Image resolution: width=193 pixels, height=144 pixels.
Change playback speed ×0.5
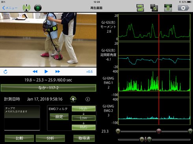(89, 72)
